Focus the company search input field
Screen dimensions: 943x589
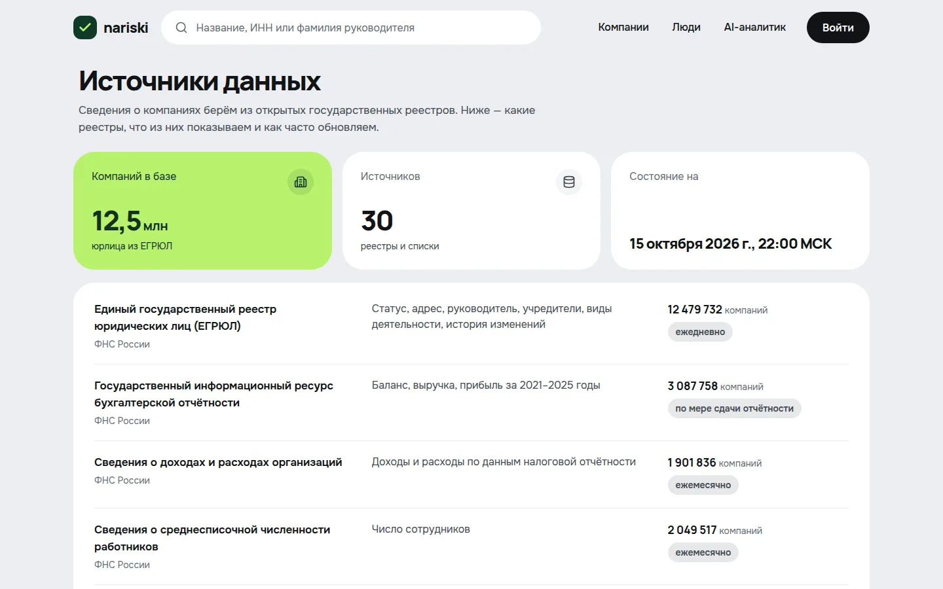tap(351, 27)
